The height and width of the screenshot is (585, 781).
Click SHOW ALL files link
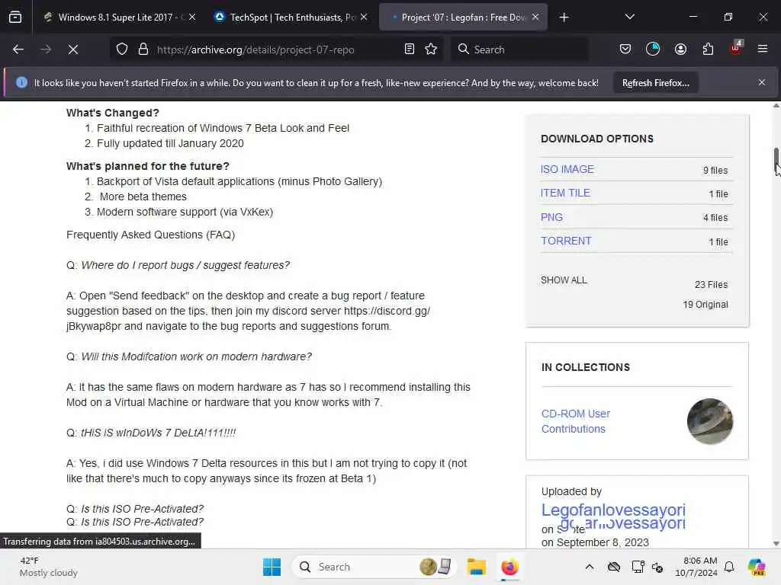pyautogui.click(x=564, y=280)
